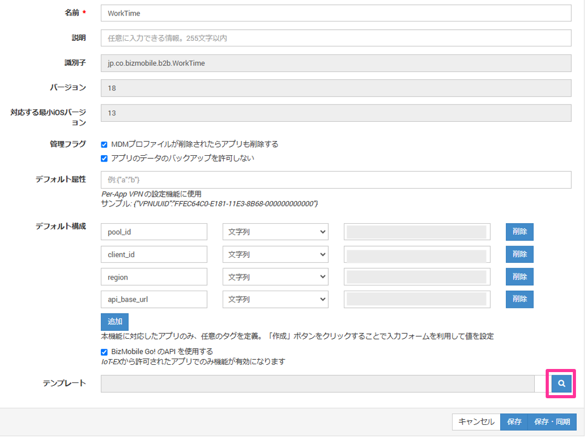Focus the 名前 field containing WorkTime
This screenshot has width=588, height=439.
[336, 13]
